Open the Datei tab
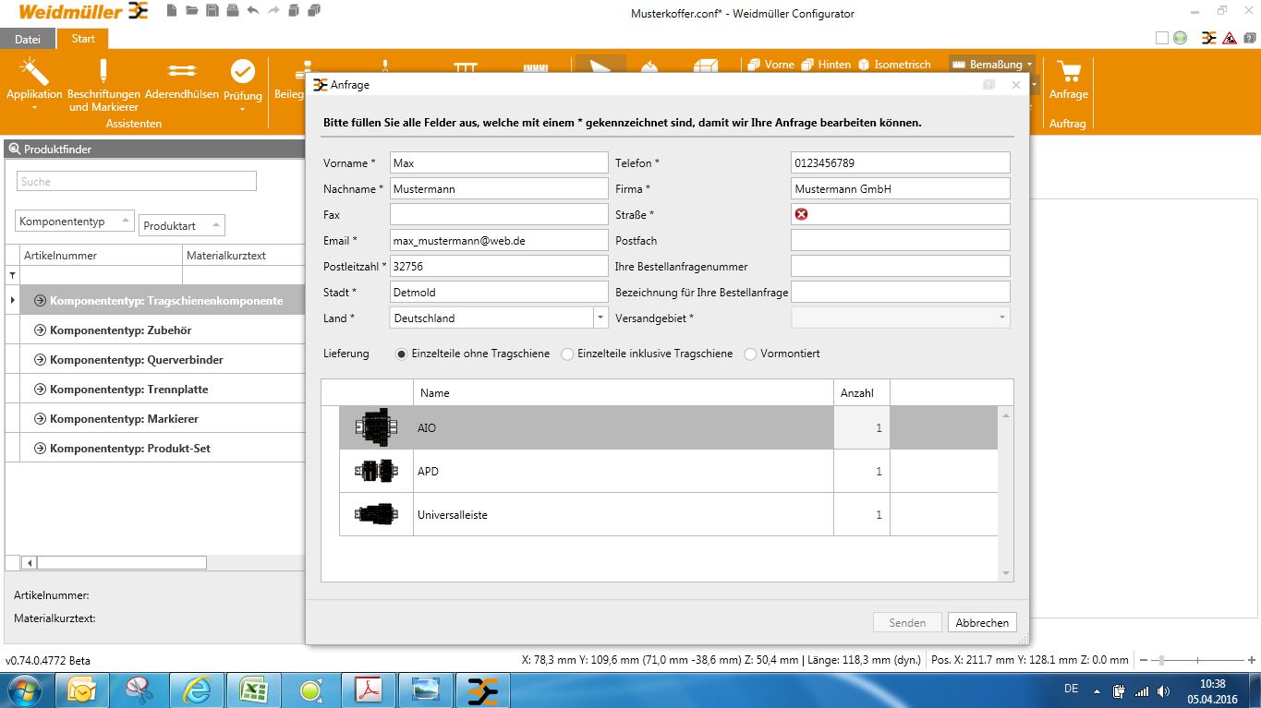 click(x=28, y=39)
